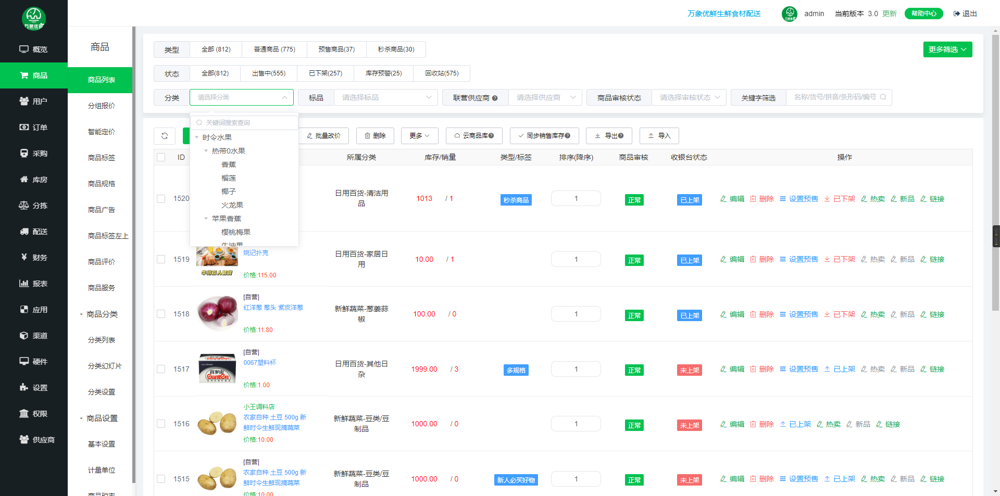Viewport: 1000px width, 496px height.
Task: Select the 库存预警(25) status tab
Action: tap(383, 73)
